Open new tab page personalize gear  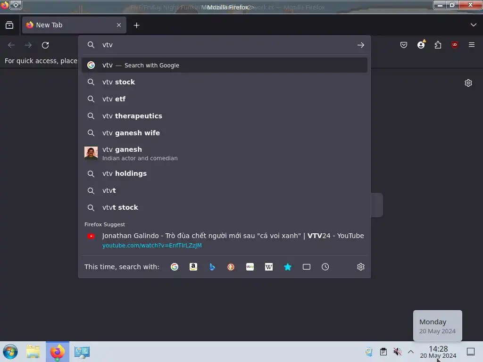[468, 83]
